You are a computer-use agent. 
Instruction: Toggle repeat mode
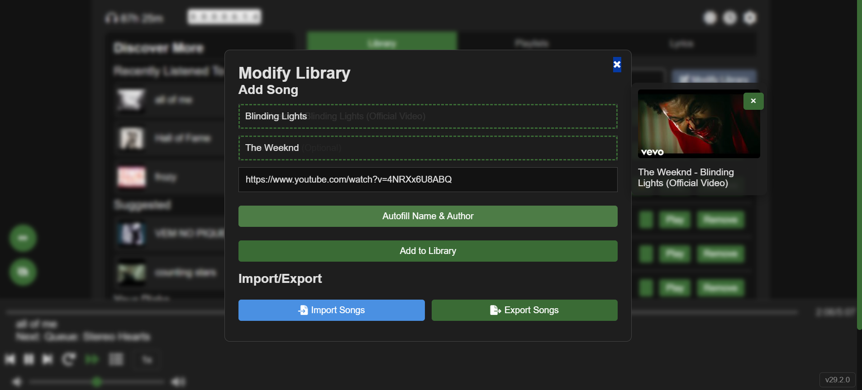(x=69, y=359)
